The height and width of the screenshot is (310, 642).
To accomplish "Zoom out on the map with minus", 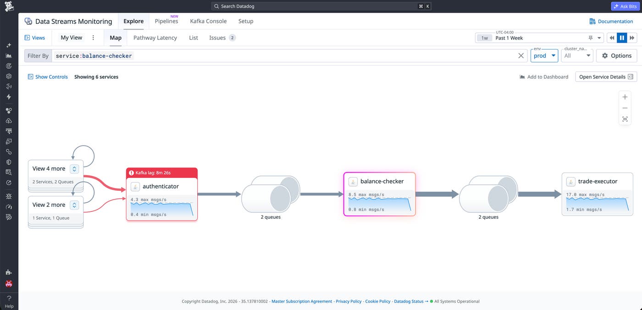I will click(x=625, y=108).
